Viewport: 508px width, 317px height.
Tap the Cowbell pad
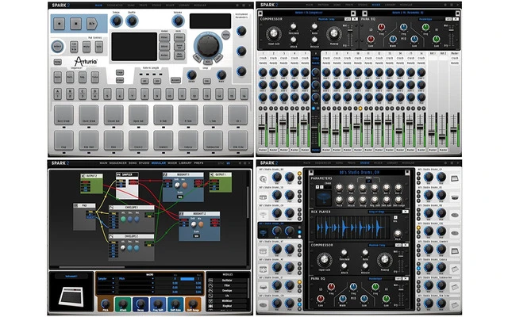(x=163, y=140)
